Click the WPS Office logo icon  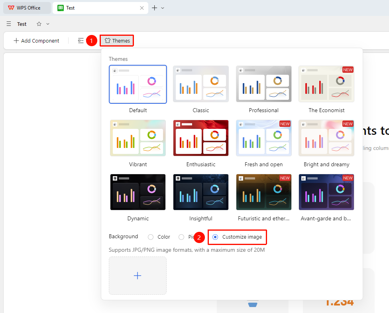11,8
